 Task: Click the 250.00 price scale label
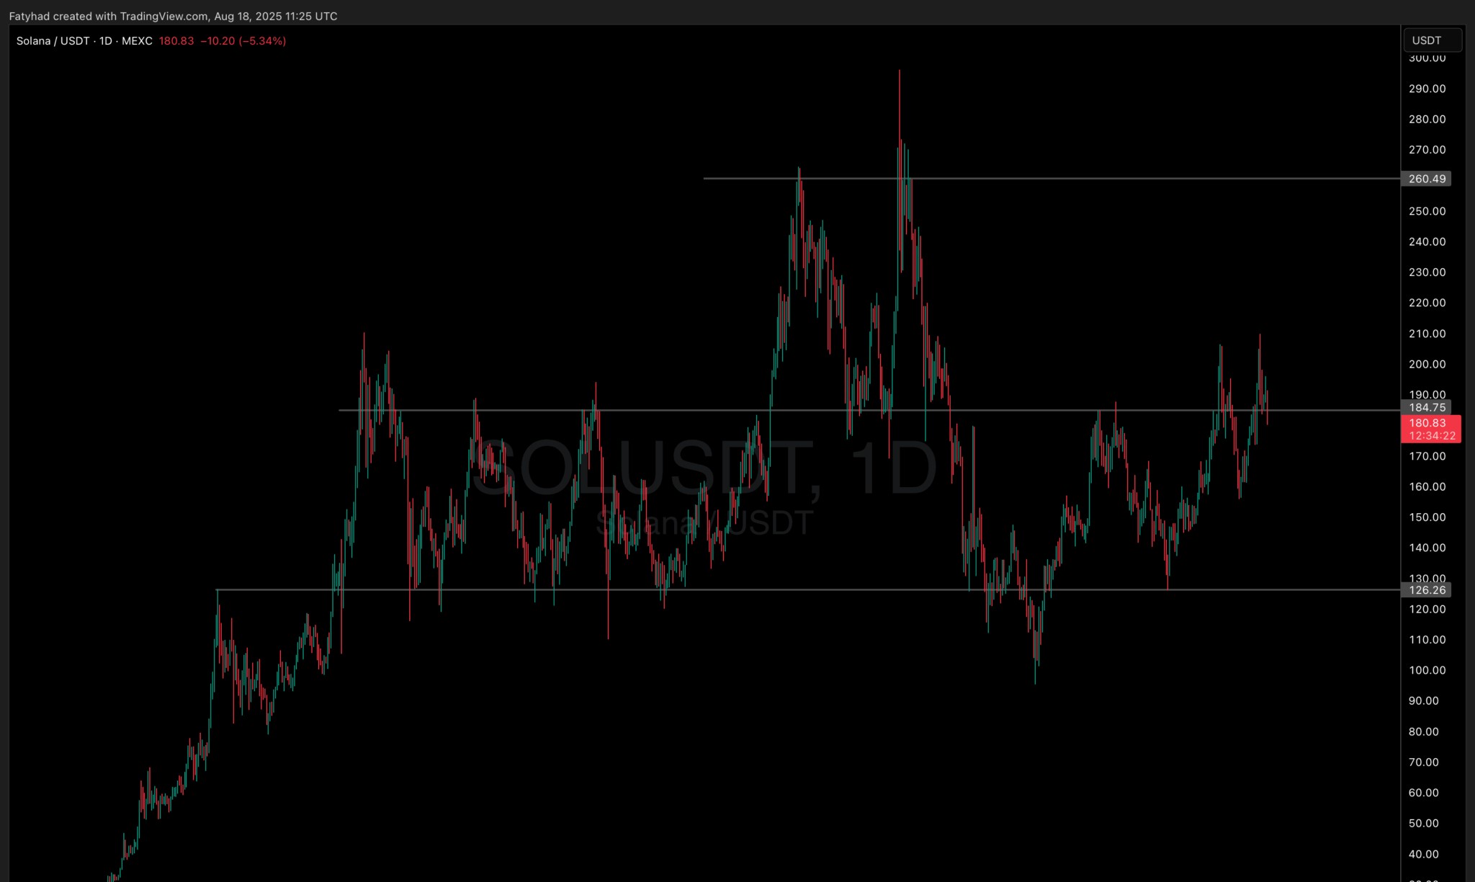pos(1427,211)
